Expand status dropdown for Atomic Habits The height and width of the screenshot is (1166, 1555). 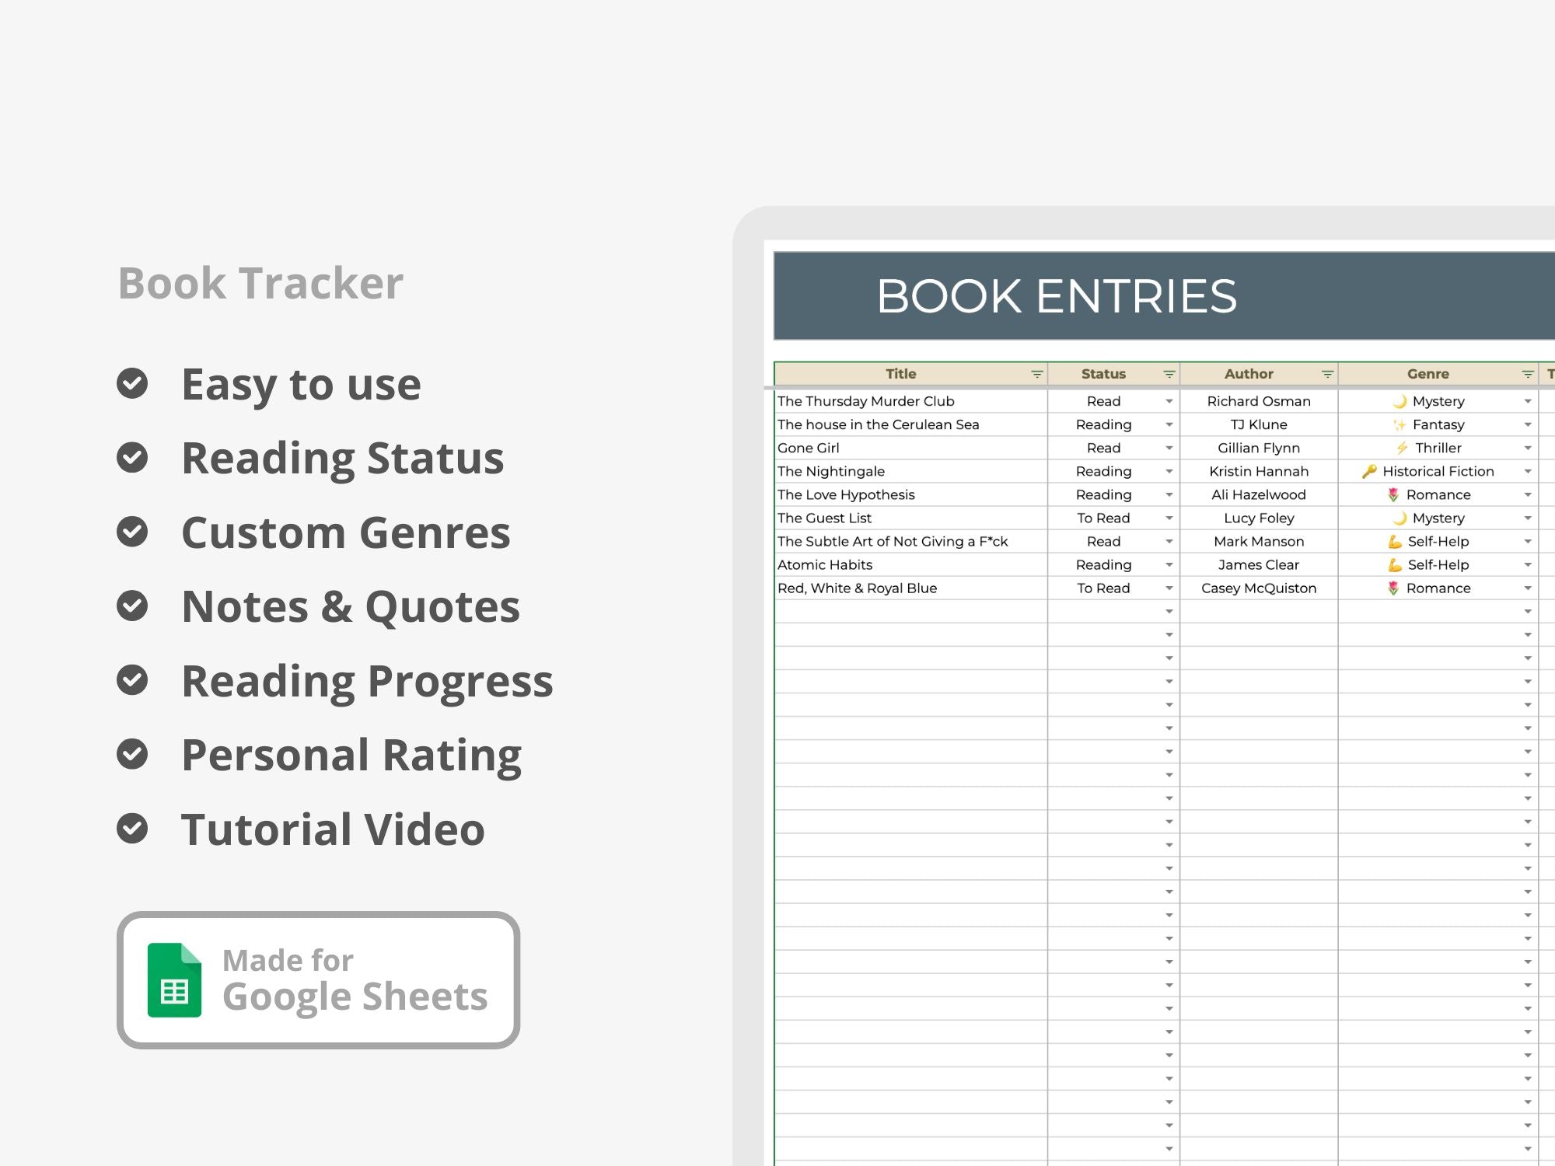pyautogui.click(x=1169, y=565)
